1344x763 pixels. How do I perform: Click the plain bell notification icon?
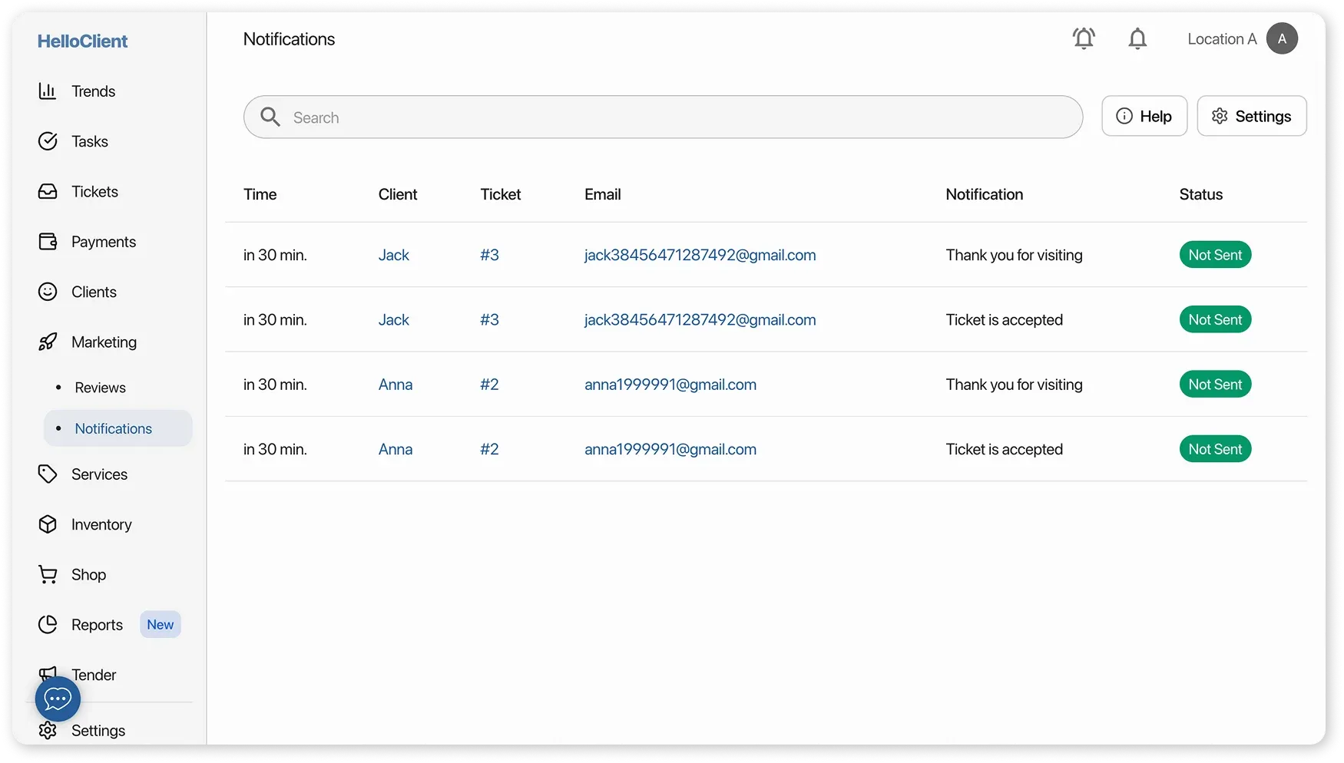click(1137, 38)
